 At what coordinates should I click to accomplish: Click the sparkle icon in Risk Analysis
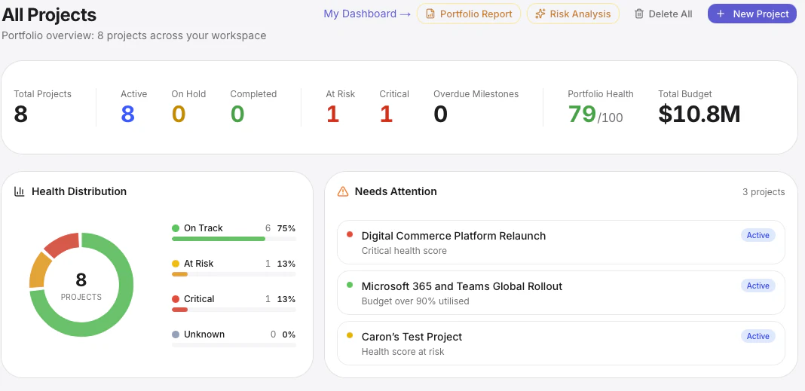click(540, 14)
